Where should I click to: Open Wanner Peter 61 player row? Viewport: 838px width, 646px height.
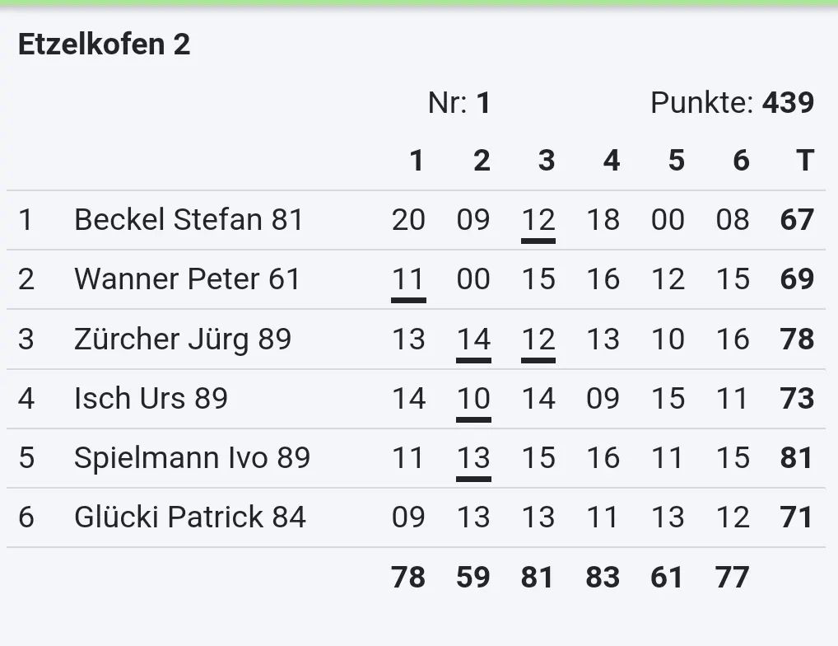coord(187,279)
